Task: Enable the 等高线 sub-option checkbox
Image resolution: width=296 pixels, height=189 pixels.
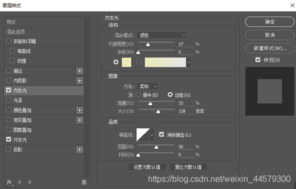Action: (x=12, y=51)
